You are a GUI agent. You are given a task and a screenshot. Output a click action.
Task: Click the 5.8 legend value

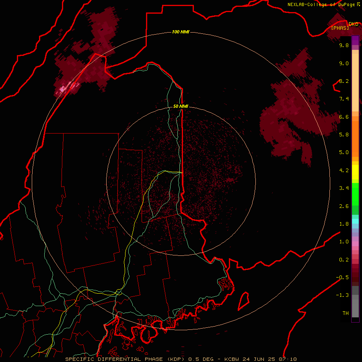344,135
